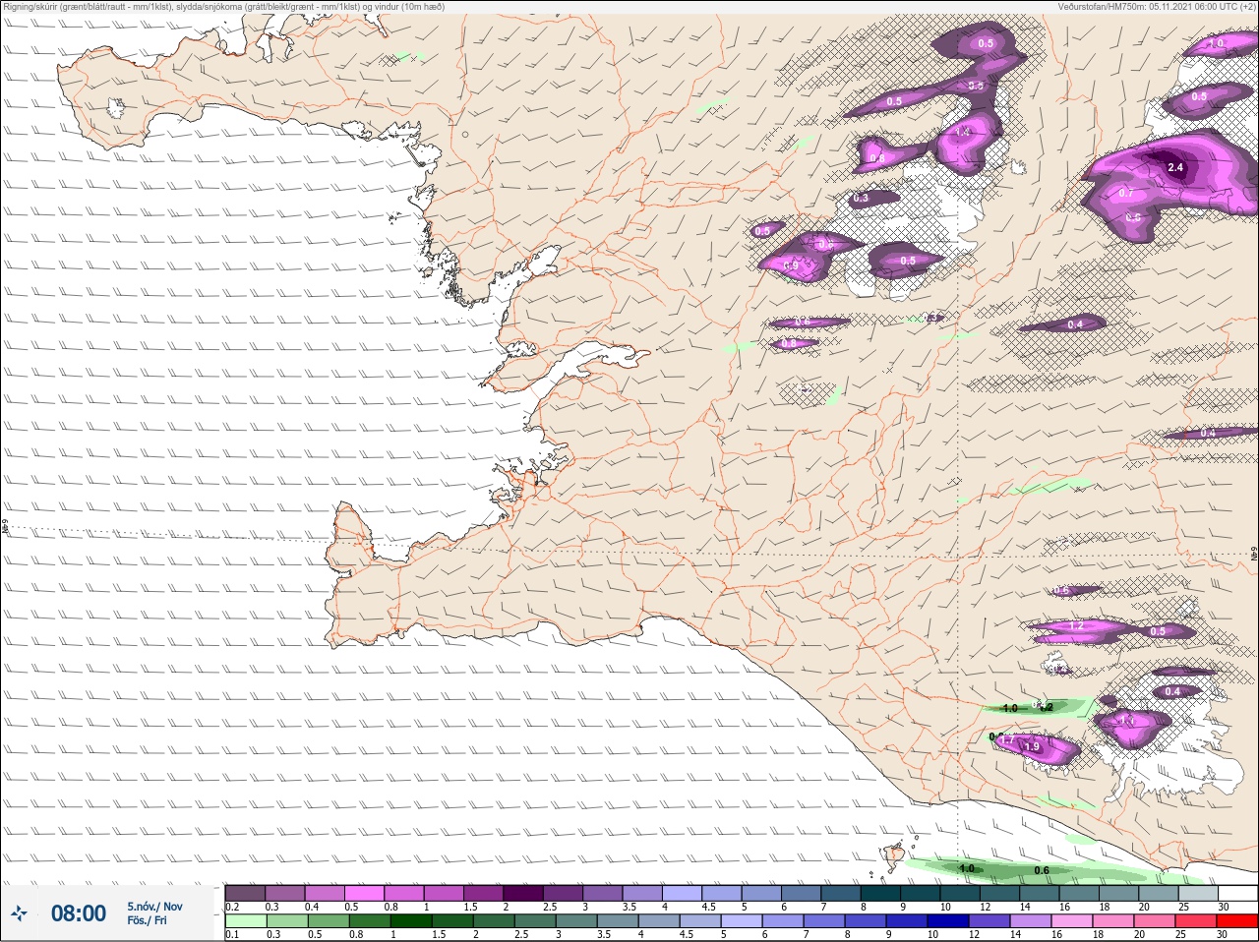Click the 0.3 precipitation label on the snow area
The height and width of the screenshot is (942, 1259).
[861, 198]
